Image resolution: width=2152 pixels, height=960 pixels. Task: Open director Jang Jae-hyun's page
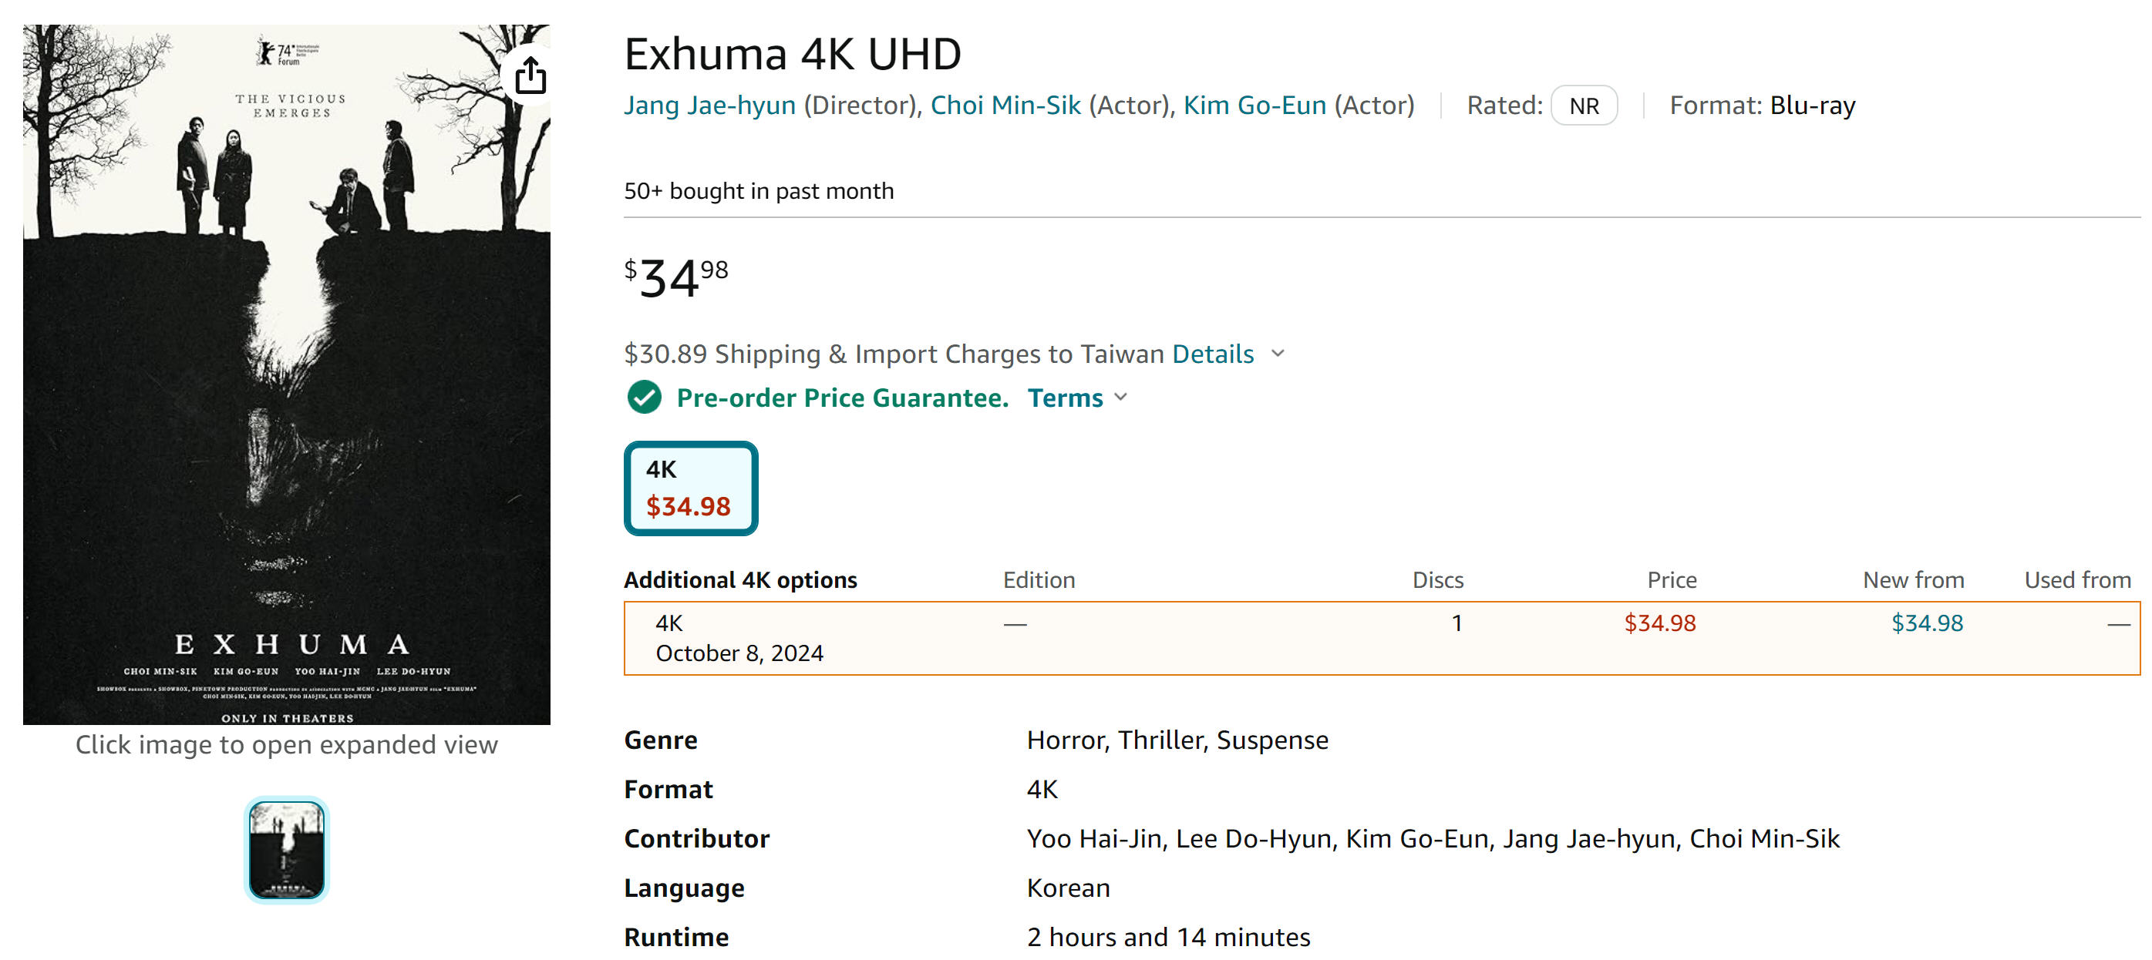click(x=709, y=106)
